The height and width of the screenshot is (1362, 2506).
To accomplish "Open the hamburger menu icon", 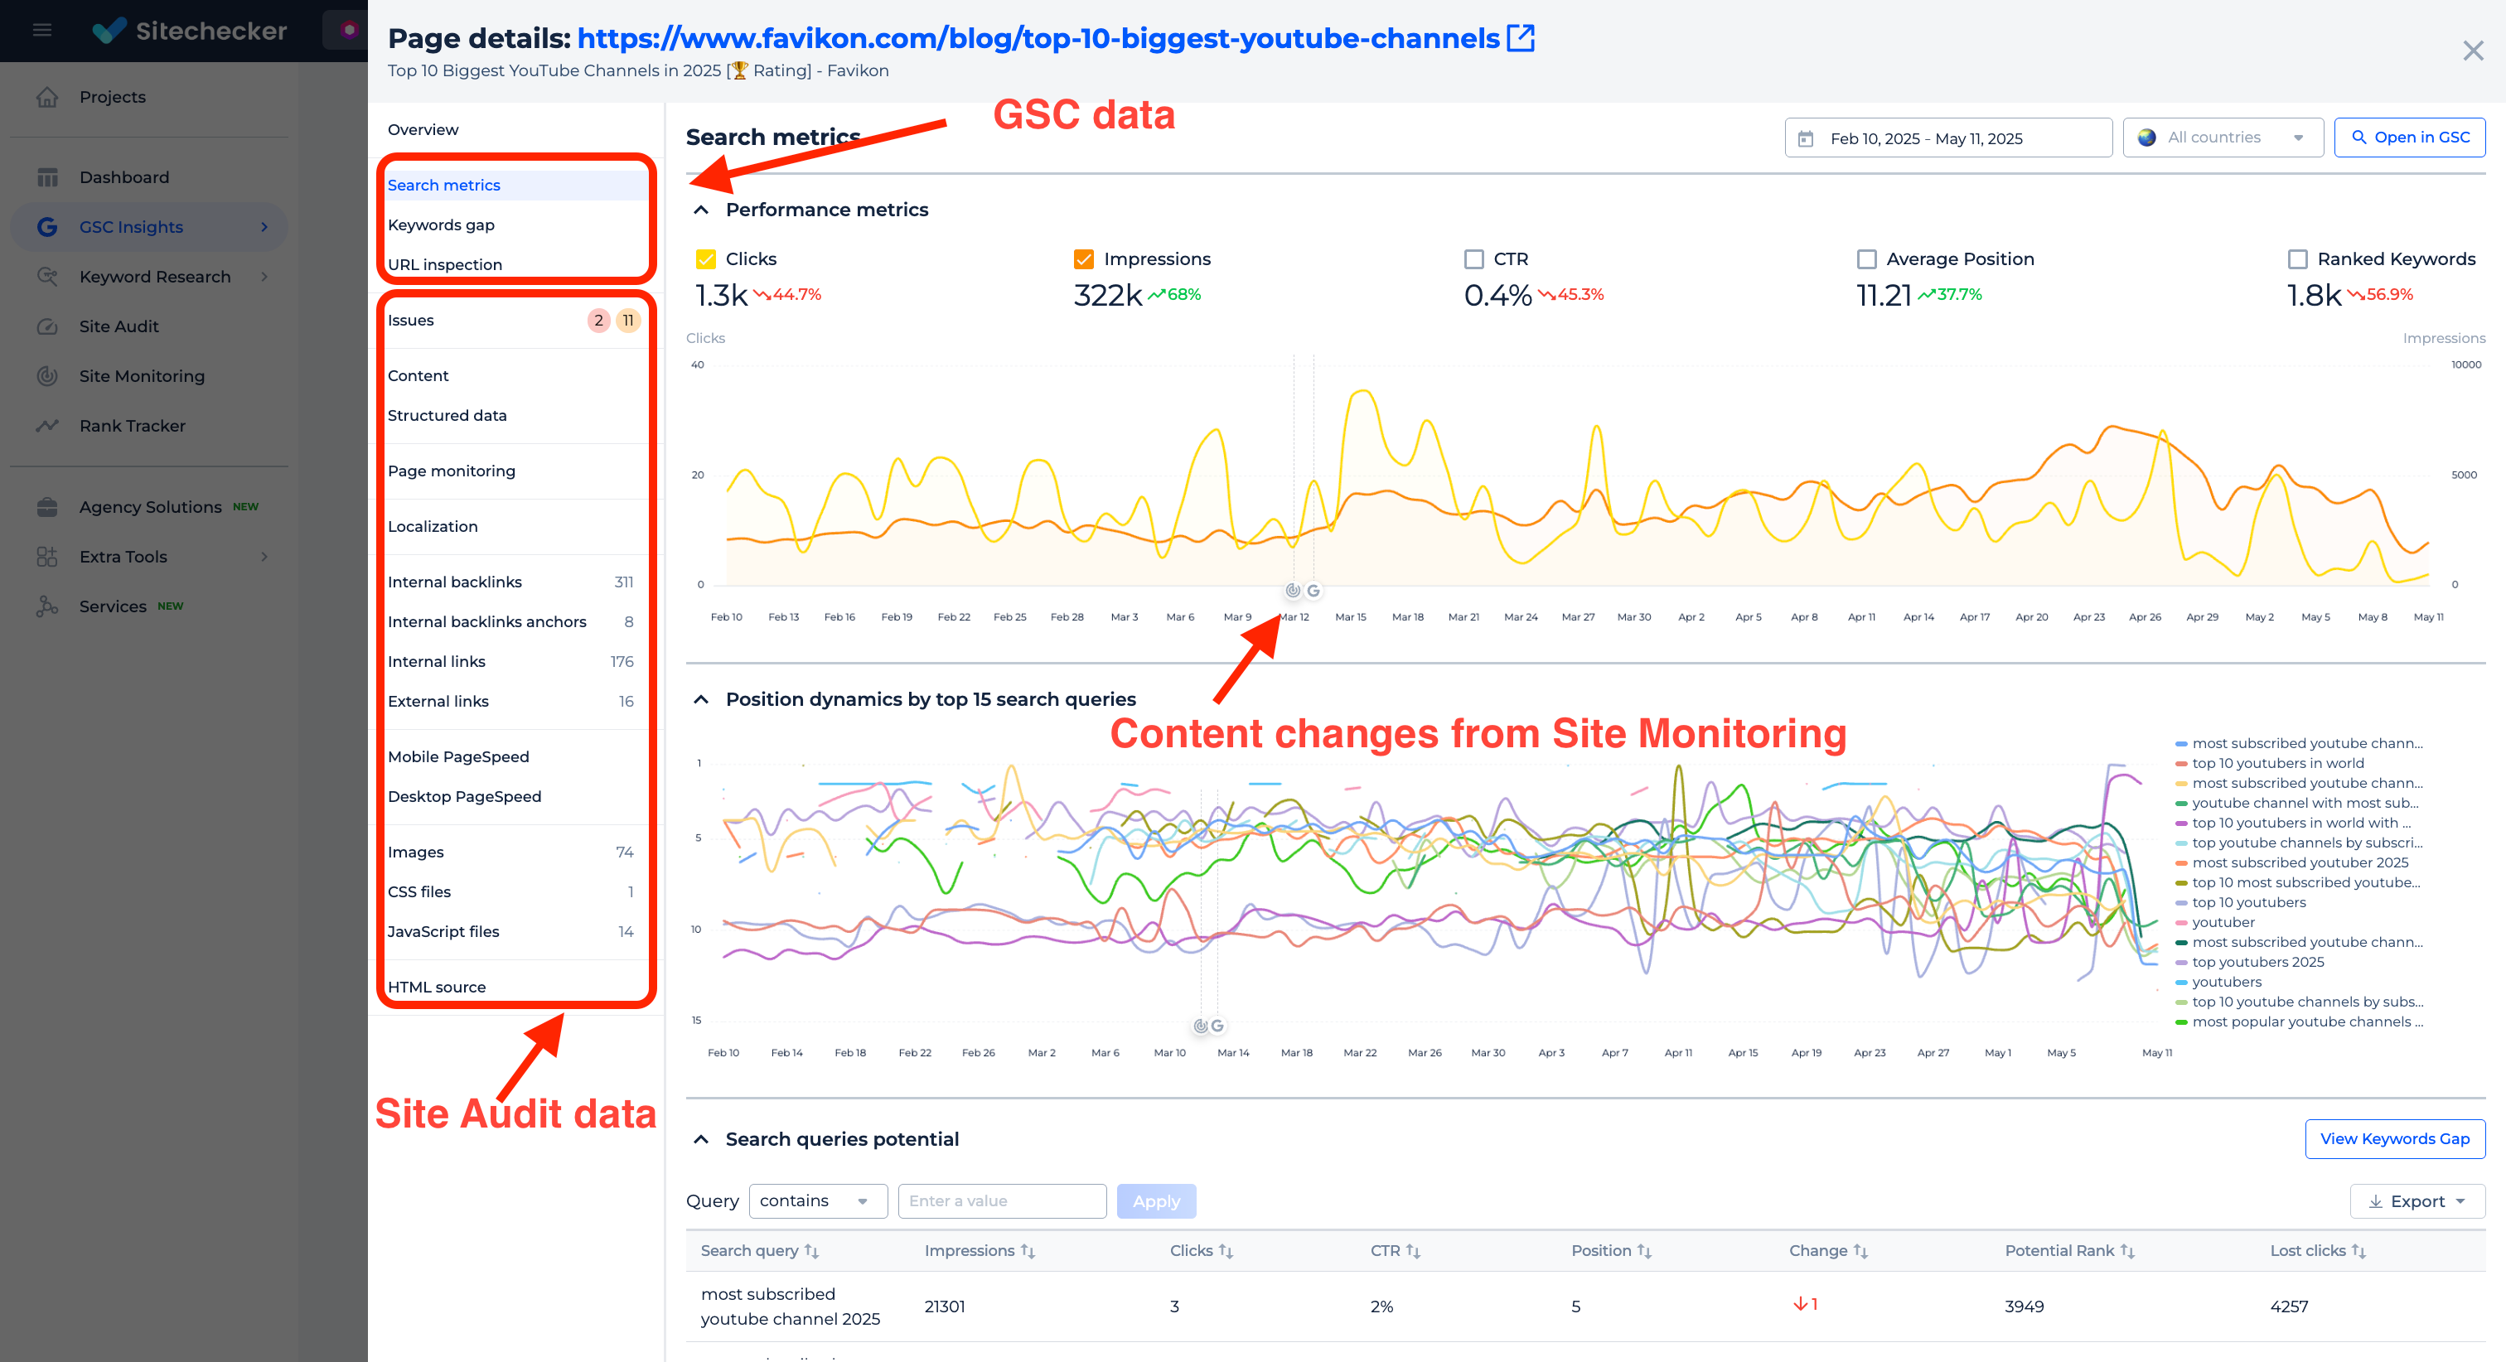I will click(41, 30).
